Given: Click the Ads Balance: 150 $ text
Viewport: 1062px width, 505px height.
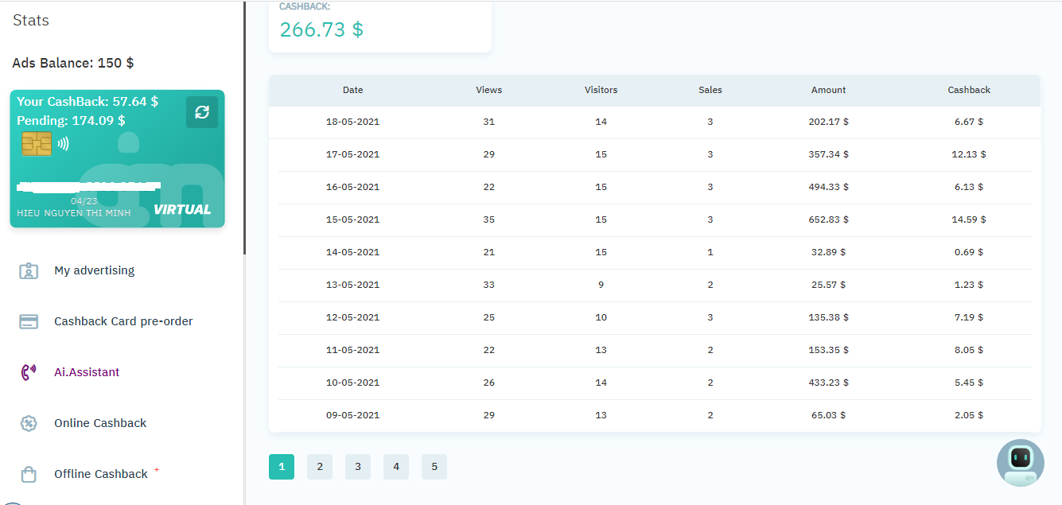Looking at the screenshot, I should (73, 63).
